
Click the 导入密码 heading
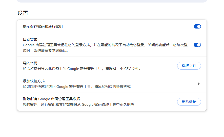coord(30,63)
